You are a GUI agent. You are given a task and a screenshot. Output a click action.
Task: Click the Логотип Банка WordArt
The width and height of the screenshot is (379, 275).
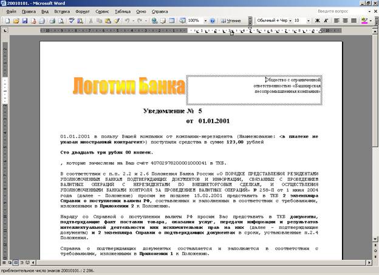click(129, 87)
